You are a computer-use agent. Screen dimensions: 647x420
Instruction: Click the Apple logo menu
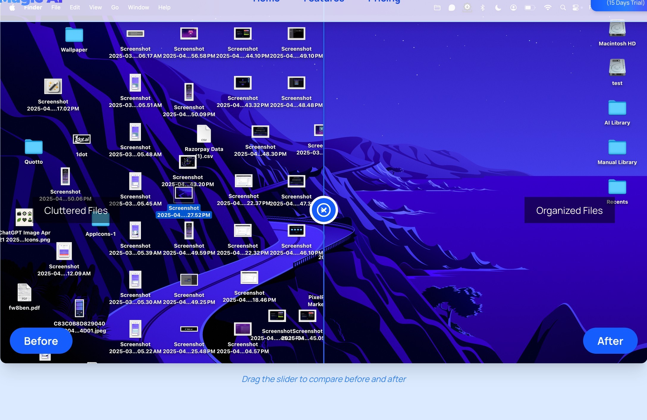[x=12, y=7]
